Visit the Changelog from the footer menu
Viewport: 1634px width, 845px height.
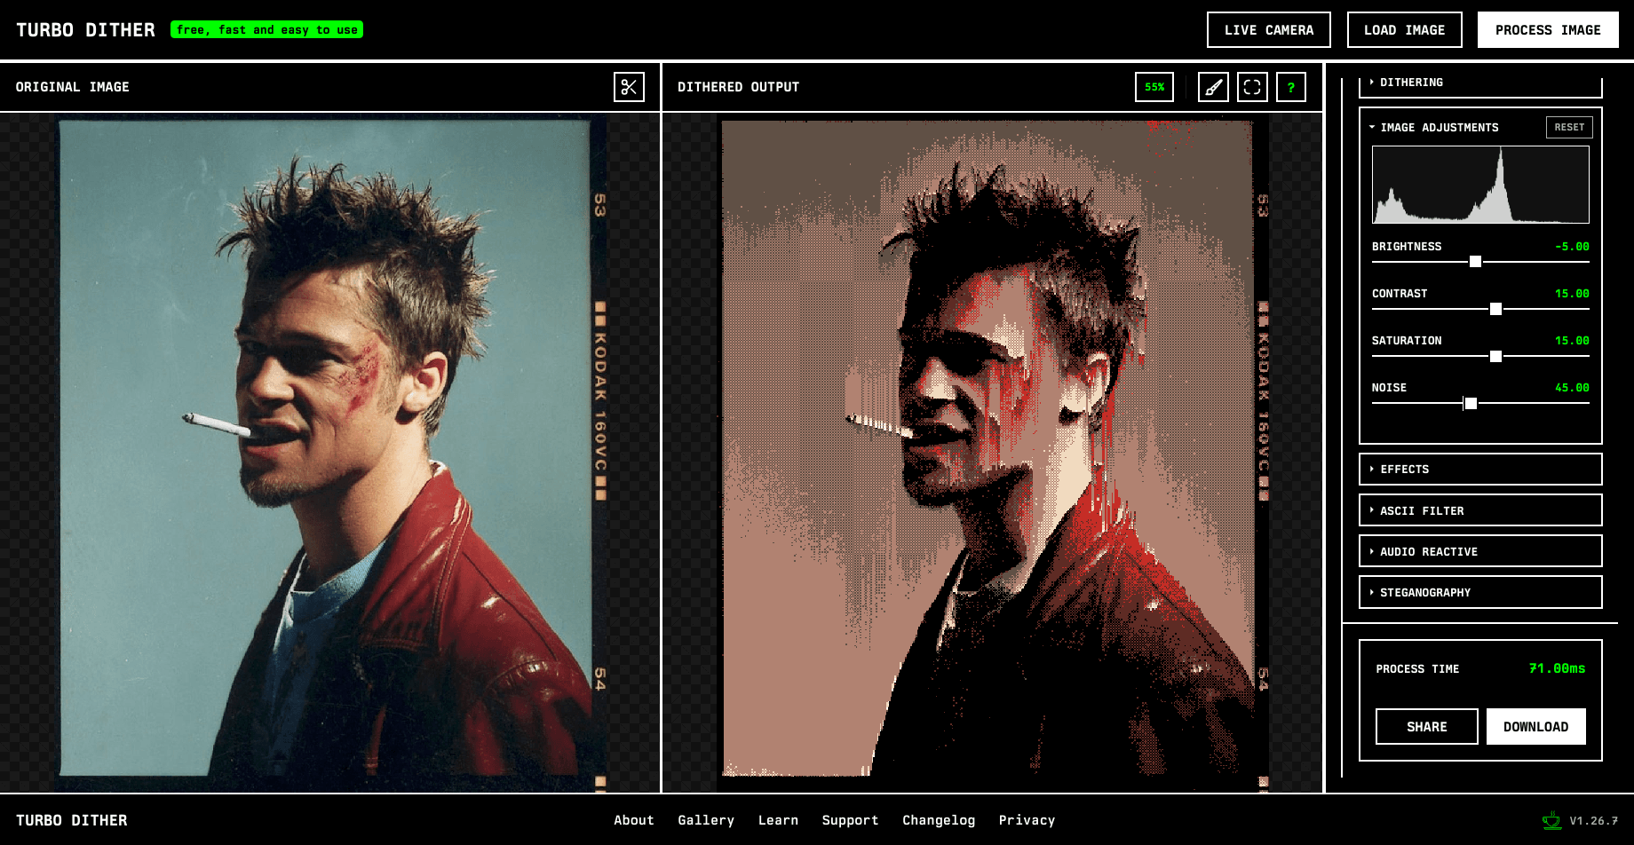(939, 819)
